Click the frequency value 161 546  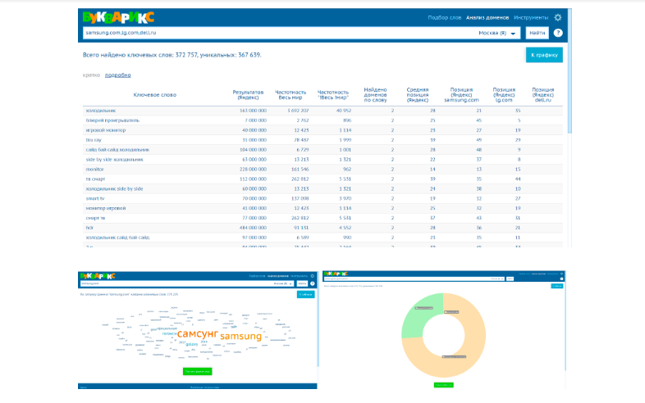coord(299,170)
